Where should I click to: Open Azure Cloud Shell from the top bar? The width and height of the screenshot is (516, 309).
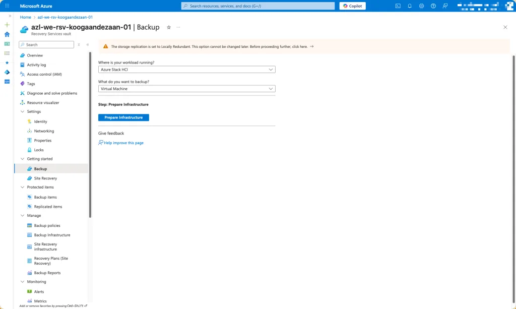pyautogui.click(x=398, y=6)
